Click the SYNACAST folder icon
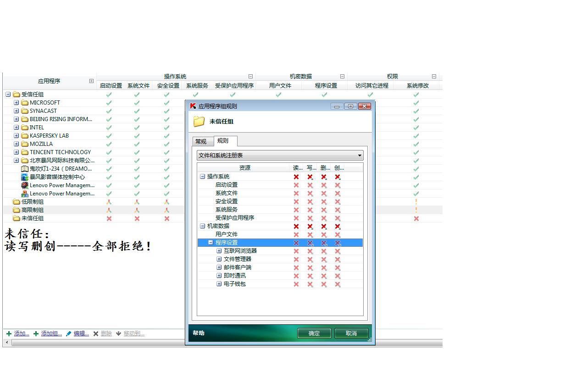The height and width of the screenshot is (367, 587). (x=25, y=111)
